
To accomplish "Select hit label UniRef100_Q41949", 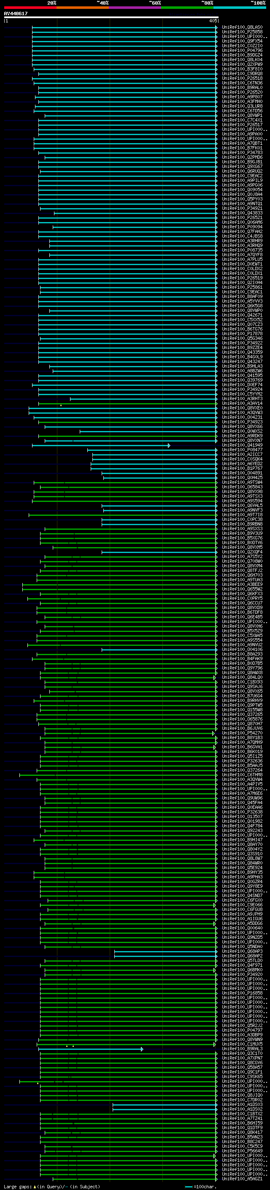I will (x=242, y=445).
